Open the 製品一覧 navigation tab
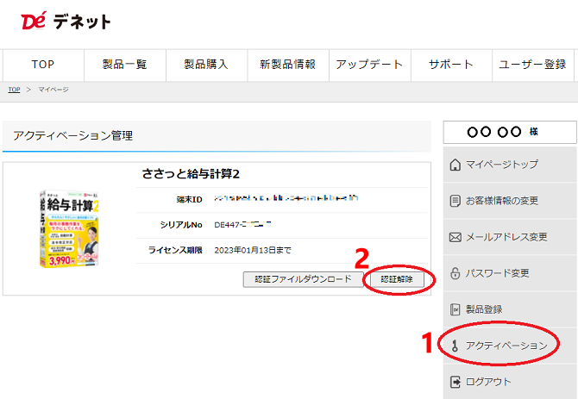578x399 pixels. pyautogui.click(x=125, y=65)
